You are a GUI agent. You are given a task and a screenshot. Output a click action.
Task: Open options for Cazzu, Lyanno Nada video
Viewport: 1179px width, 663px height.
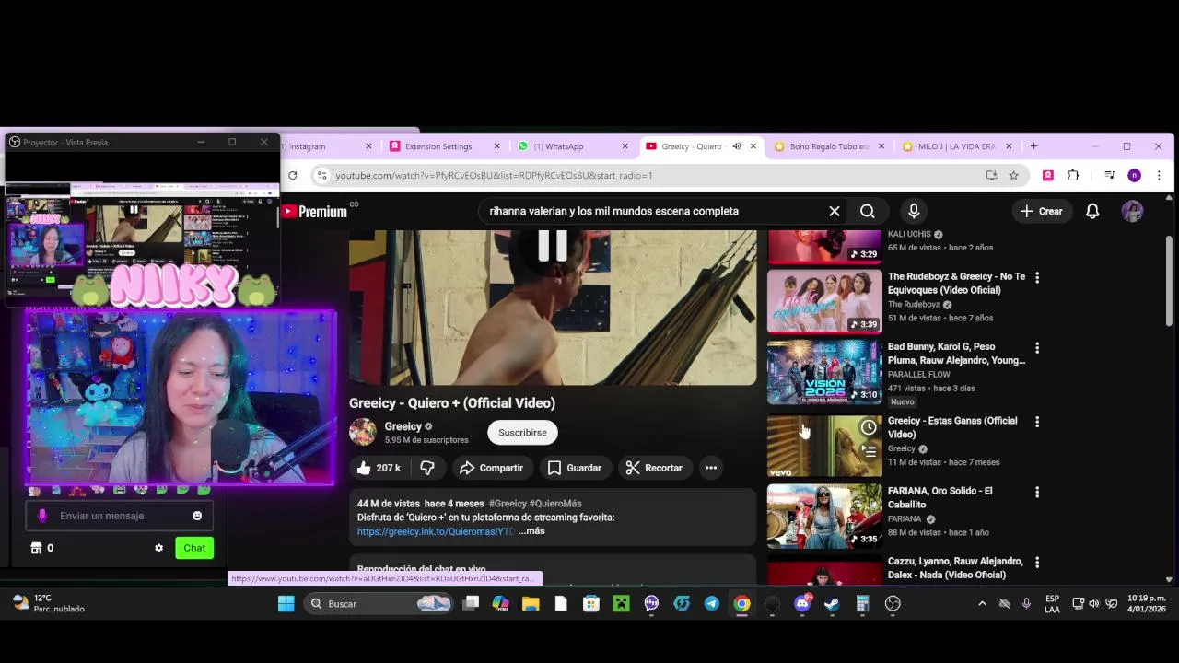coord(1037,562)
